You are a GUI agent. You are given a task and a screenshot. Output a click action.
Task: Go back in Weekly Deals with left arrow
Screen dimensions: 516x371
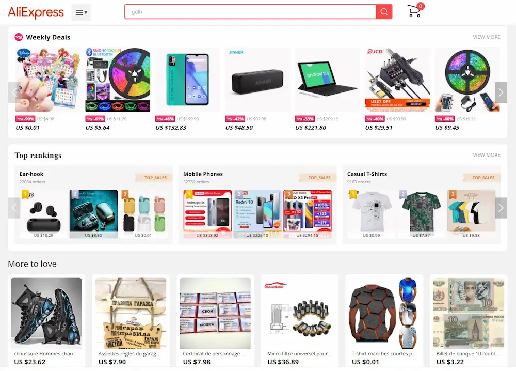coord(14,92)
